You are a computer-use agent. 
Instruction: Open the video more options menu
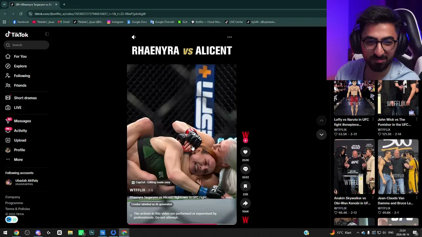pyautogui.click(x=229, y=37)
